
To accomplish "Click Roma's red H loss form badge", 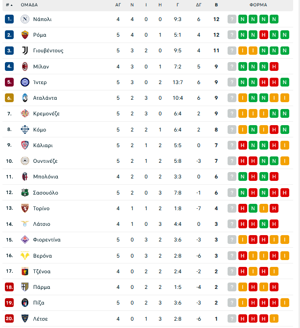I will point(264,35).
